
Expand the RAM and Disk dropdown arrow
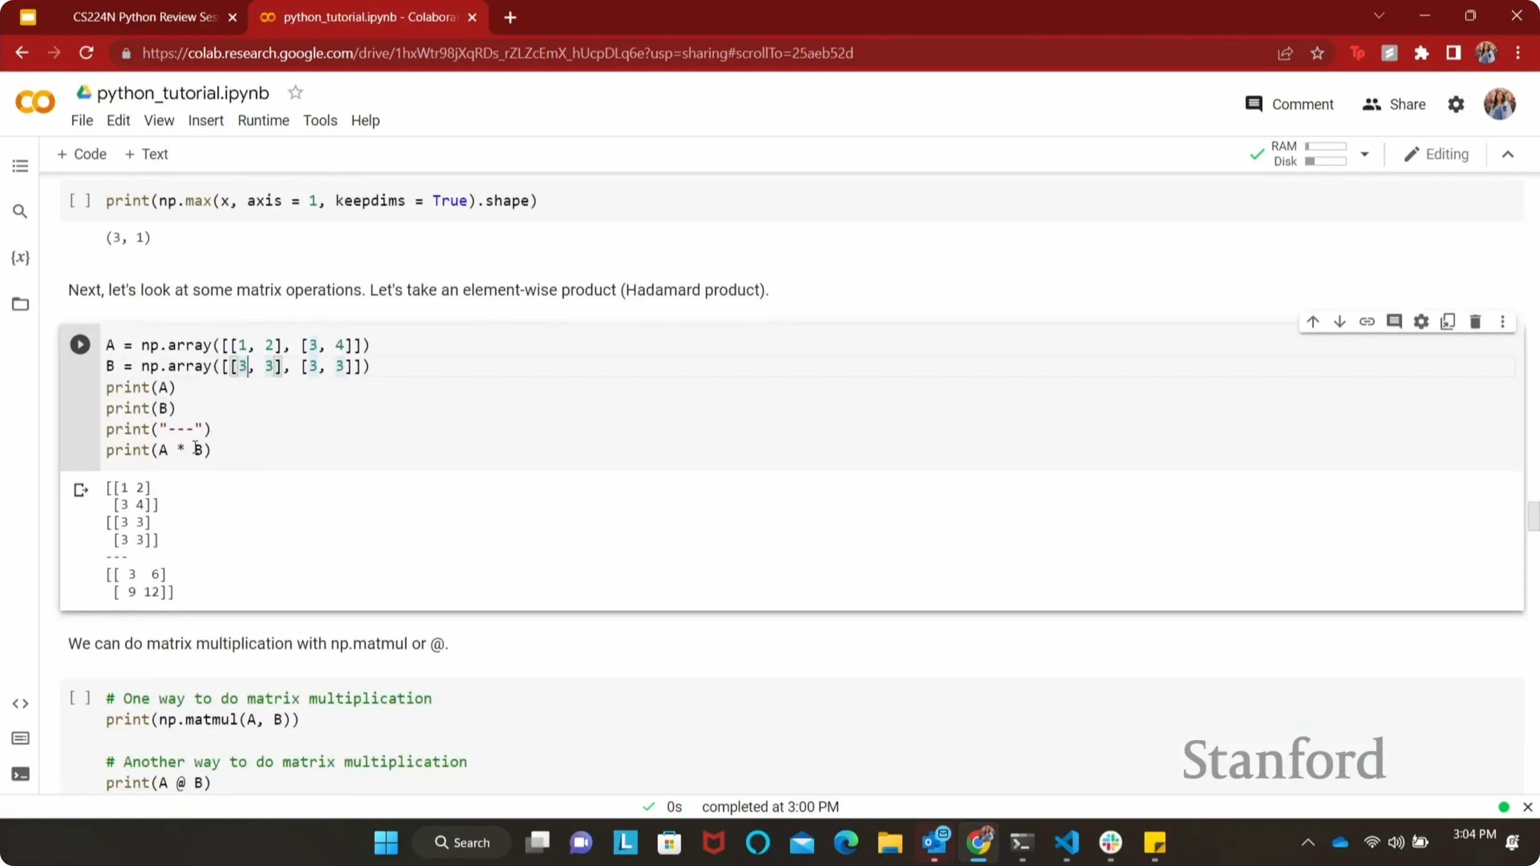pyautogui.click(x=1365, y=154)
